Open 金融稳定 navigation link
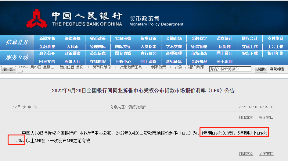 point(199,38)
